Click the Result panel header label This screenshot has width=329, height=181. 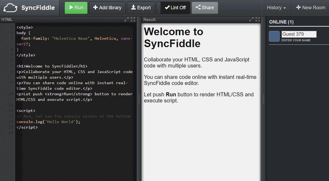tap(149, 19)
